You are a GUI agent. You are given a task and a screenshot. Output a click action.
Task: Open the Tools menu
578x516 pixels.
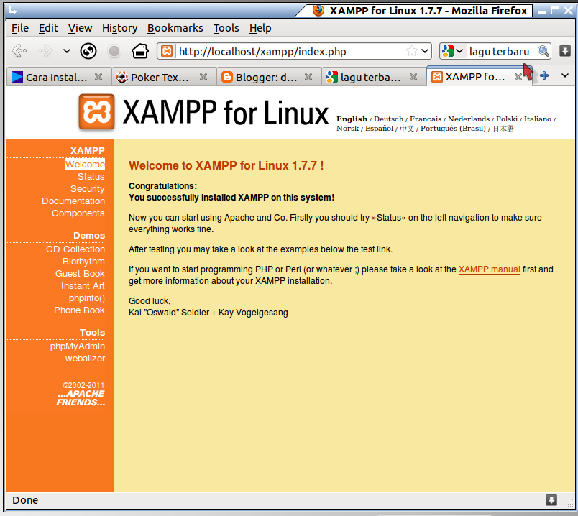pos(226,28)
